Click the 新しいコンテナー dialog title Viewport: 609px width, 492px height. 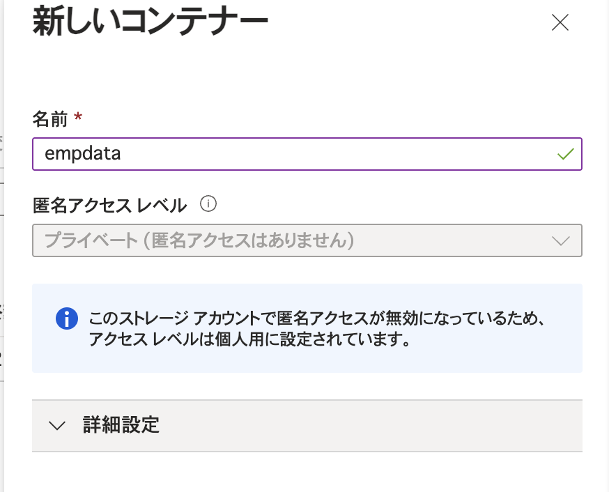pyautogui.click(x=149, y=21)
